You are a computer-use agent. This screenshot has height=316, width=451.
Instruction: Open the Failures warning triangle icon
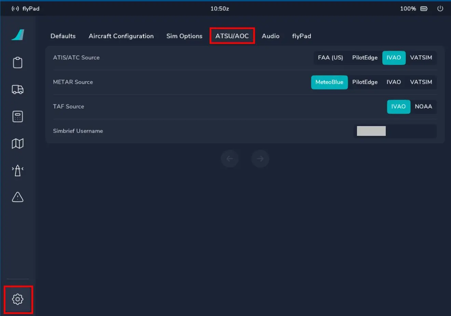(18, 197)
